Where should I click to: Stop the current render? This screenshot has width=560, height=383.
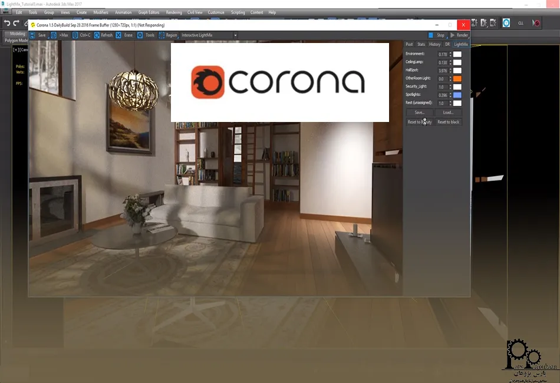point(442,35)
